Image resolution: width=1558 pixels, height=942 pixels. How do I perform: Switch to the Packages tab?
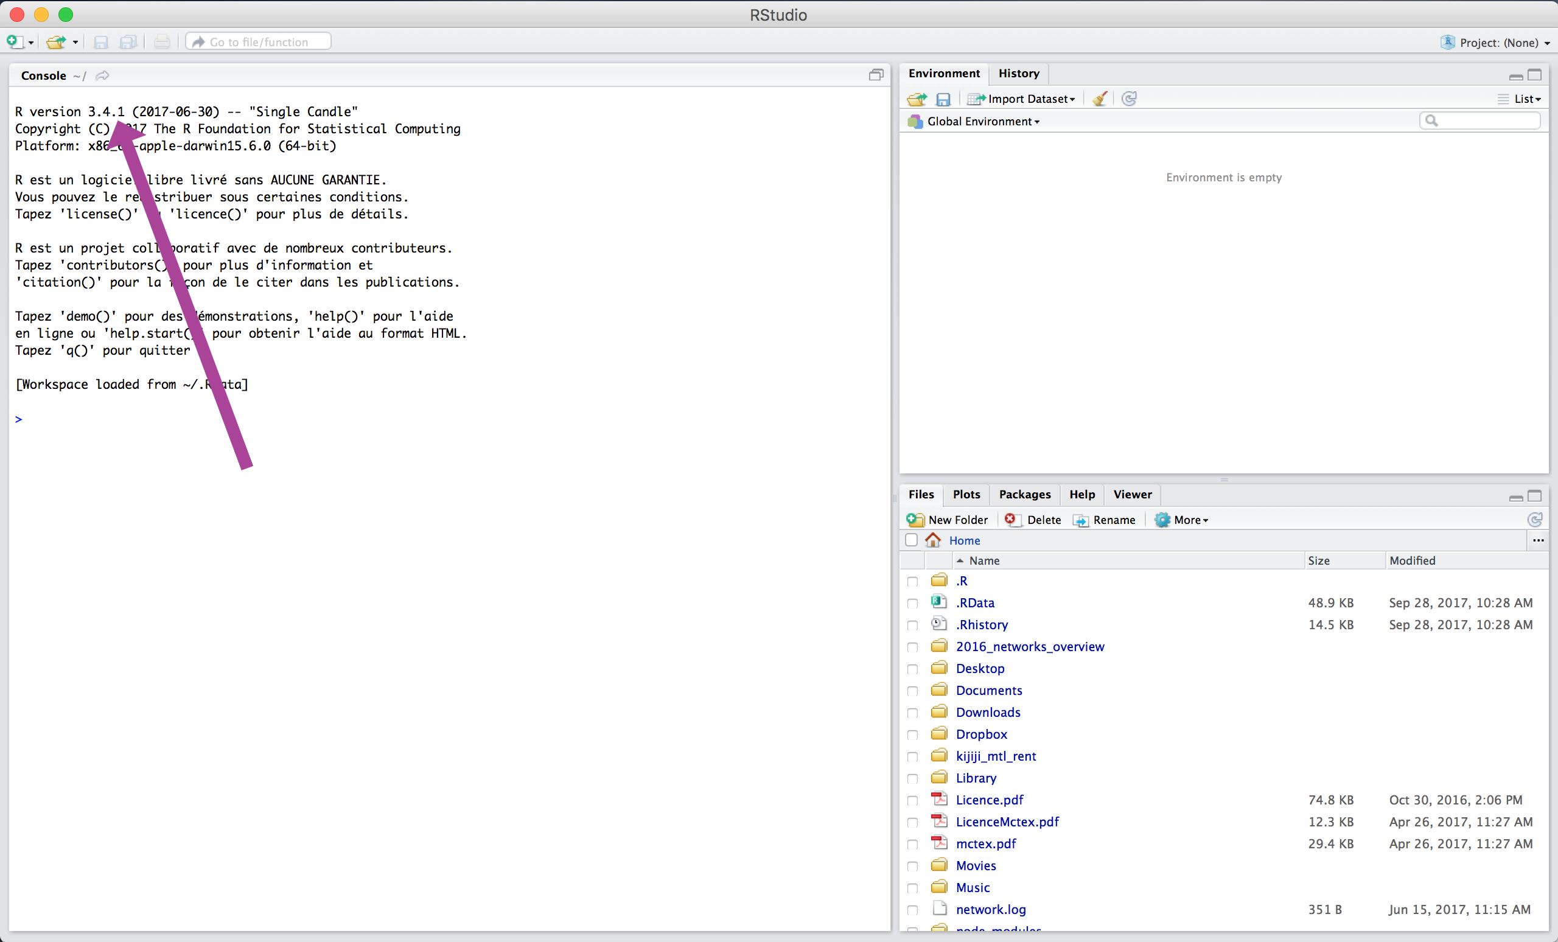[1024, 494]
